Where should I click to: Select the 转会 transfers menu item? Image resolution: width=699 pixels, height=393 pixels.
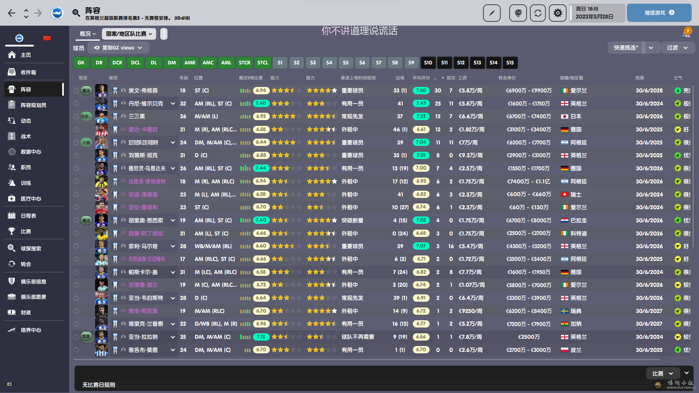[25, 264]
